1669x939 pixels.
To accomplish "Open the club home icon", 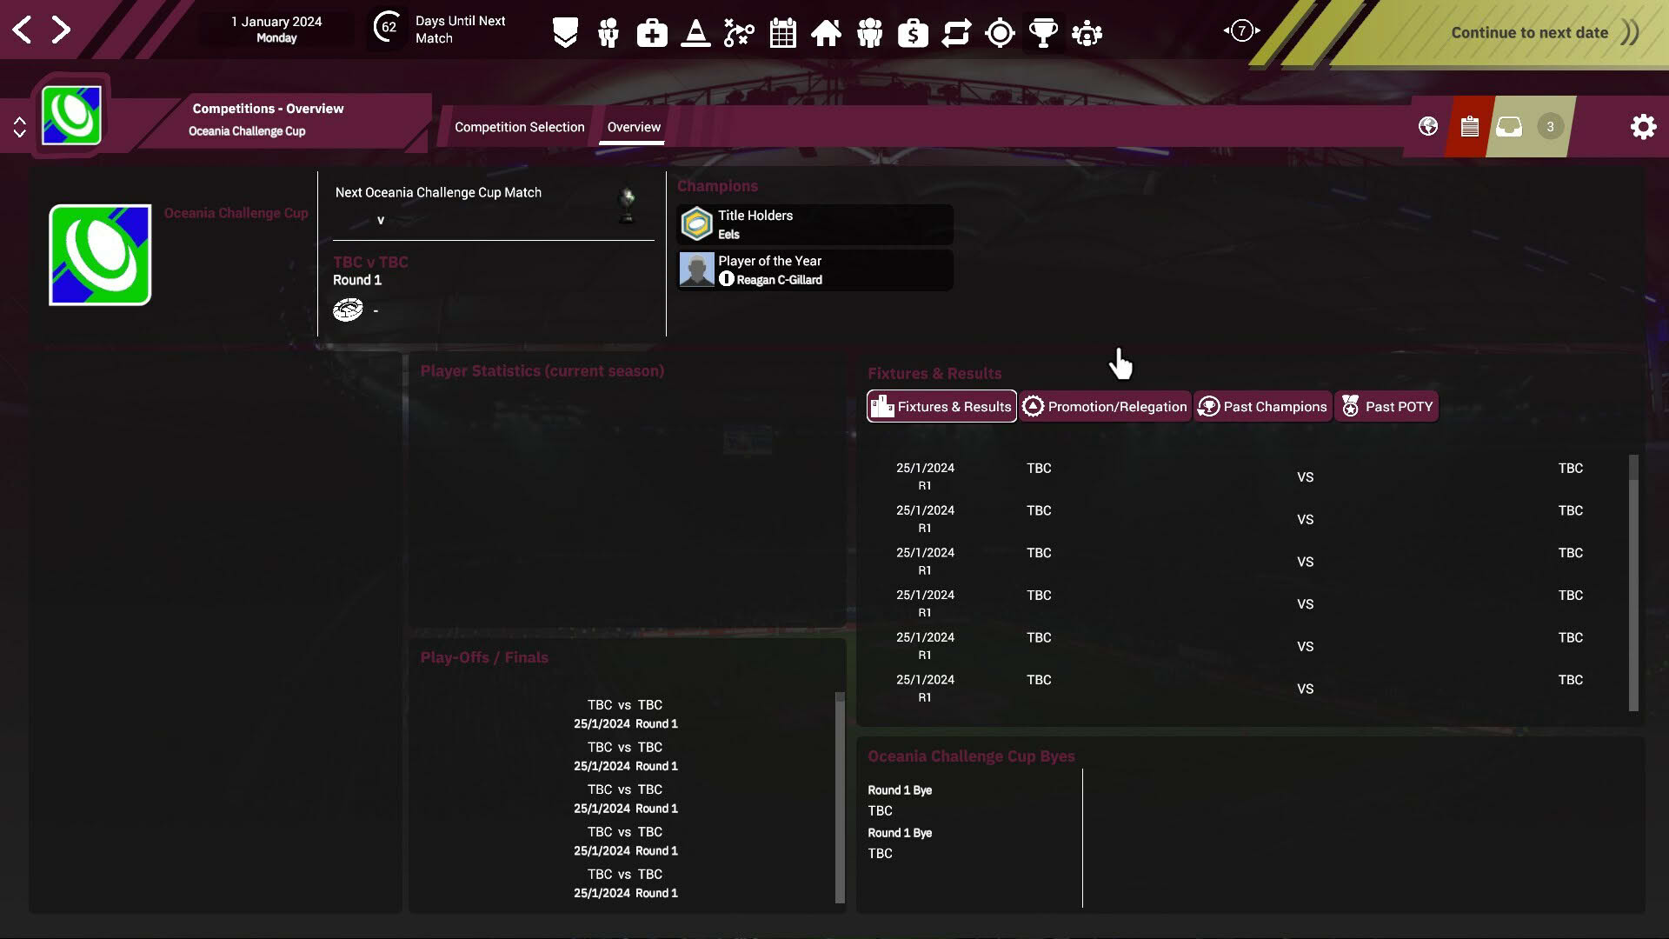I will pos(826,33).
